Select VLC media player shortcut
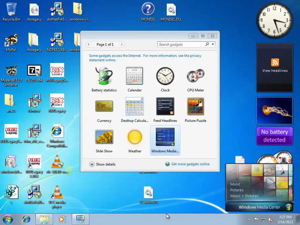 tap(57, 197)
